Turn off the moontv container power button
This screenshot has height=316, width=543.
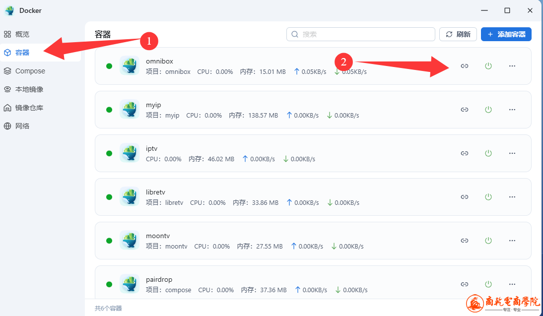coord(488,241)
